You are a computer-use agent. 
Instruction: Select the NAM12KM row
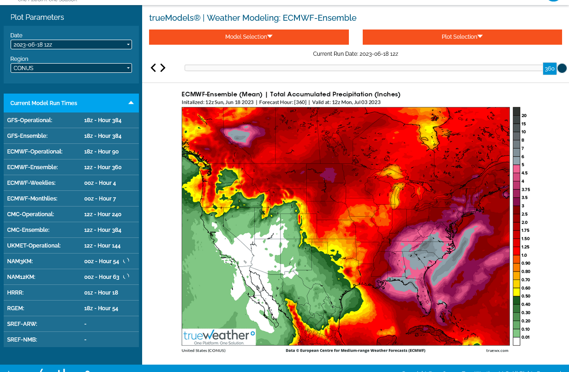coord(71,277)
